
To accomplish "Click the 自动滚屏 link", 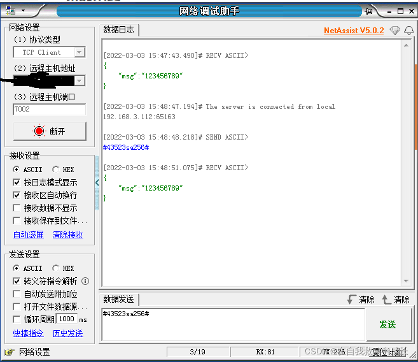I will click(29, 235).
